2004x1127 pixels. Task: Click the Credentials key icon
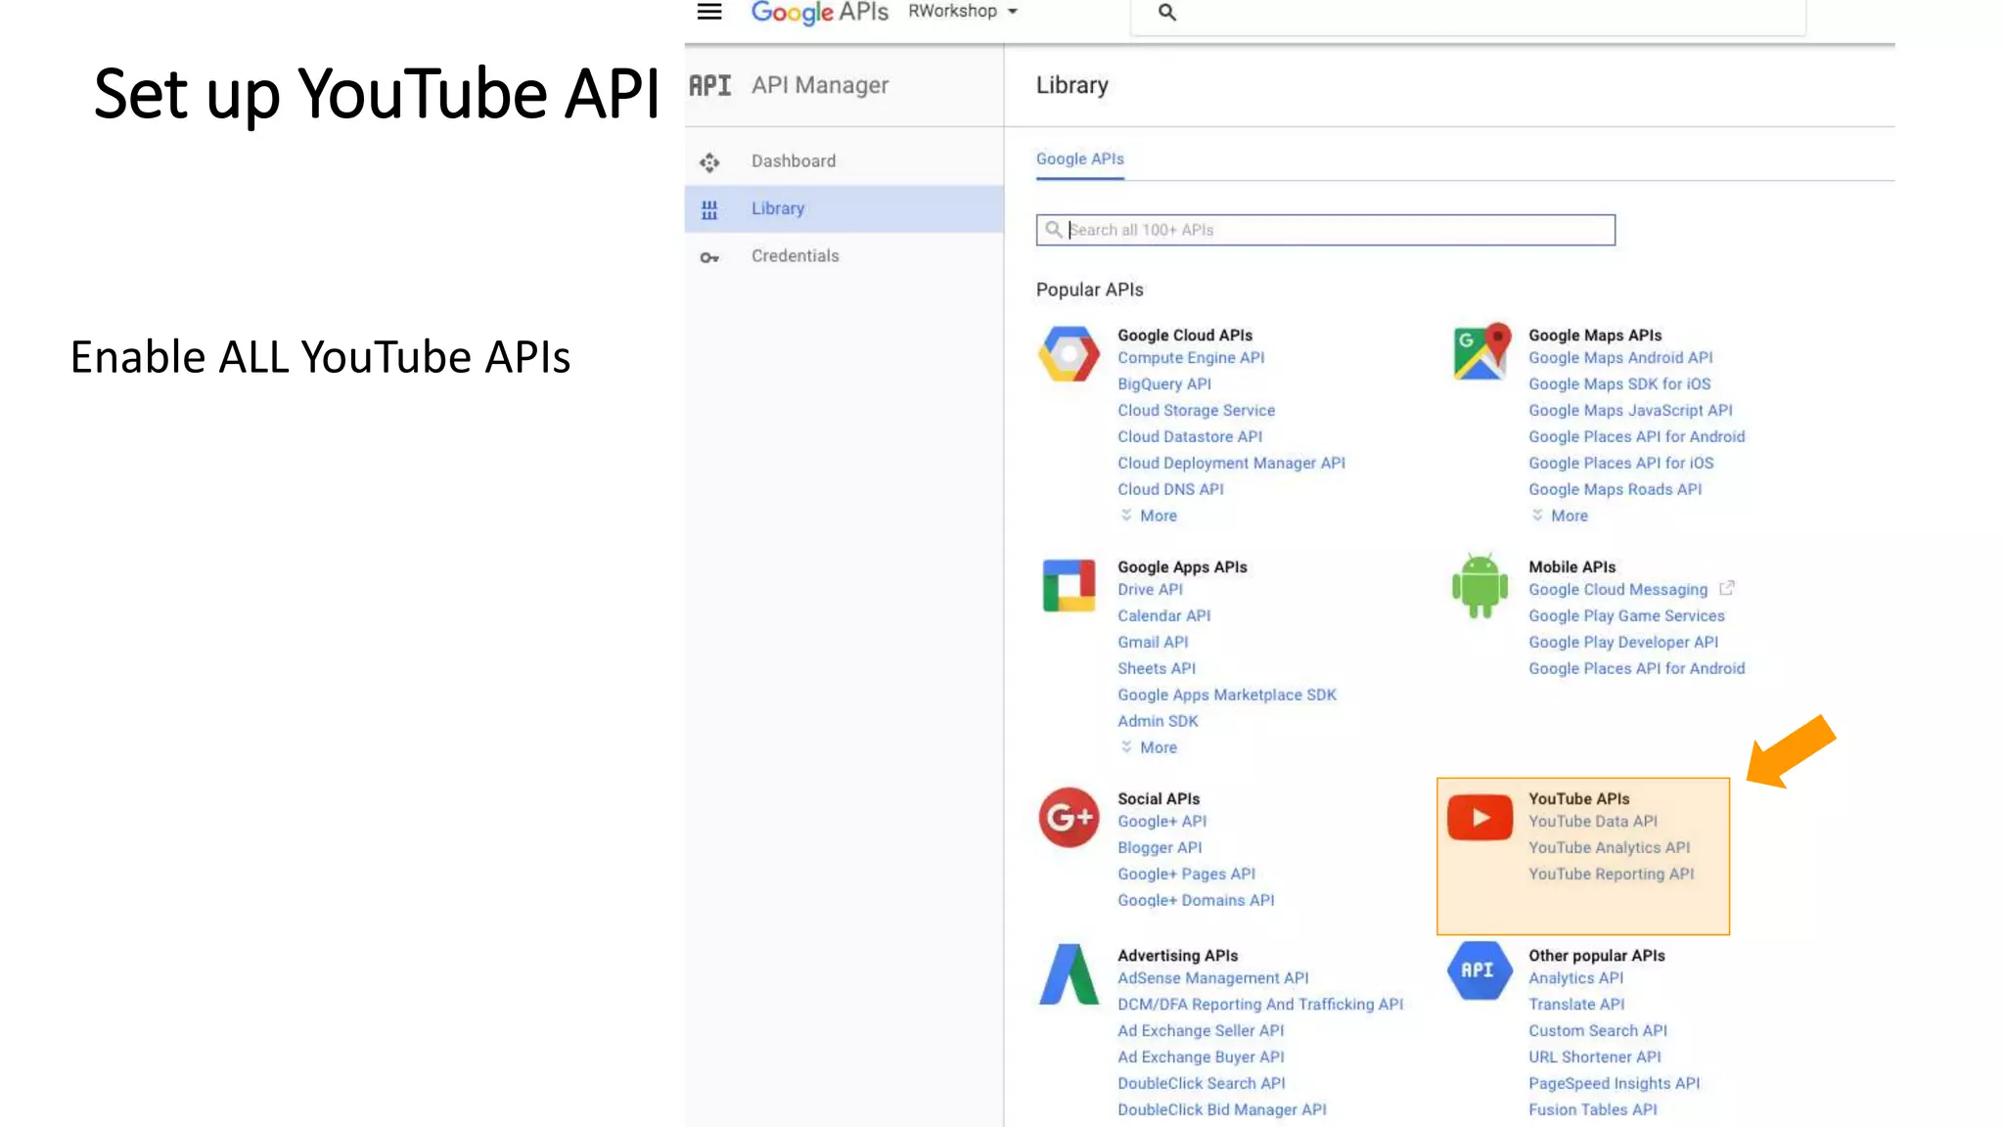tap(709, 257)
